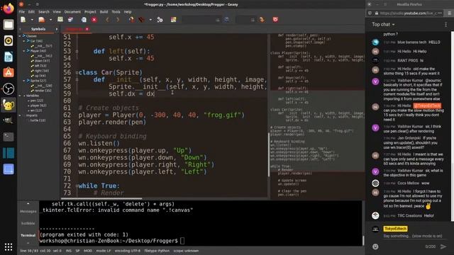Image resolution: width=454 pixels, height=255 pixels.
Task: Click next sidebar tab arrow beside Symbols
Action: coord(57,29)
